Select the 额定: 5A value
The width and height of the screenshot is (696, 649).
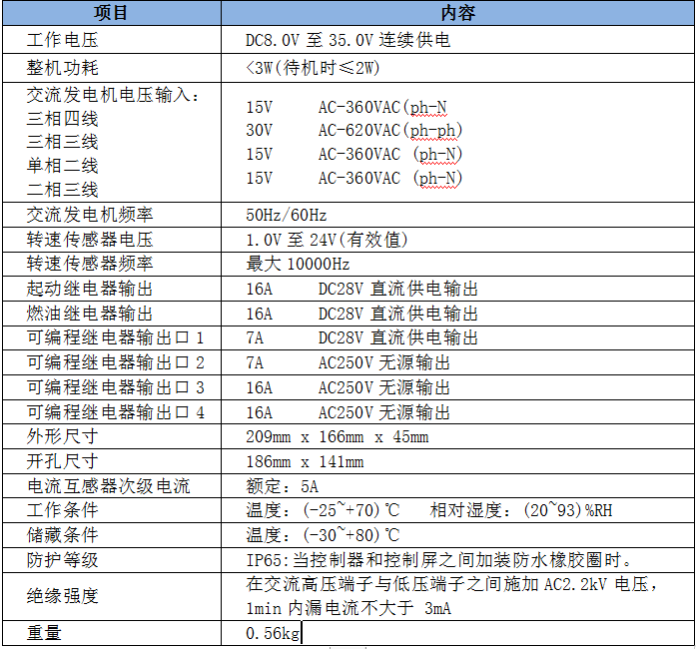(283, 486)
